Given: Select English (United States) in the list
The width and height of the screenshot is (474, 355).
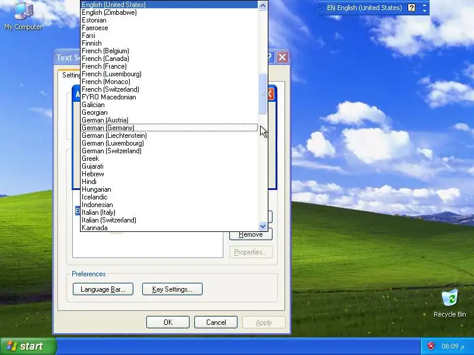Looking at the screenshot, I should 169,5.
